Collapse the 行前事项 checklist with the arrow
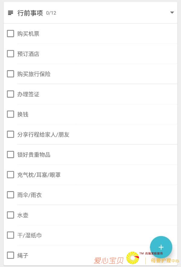181x267 pixels. [172, 13]
